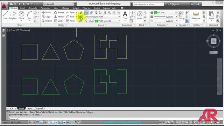The width and height of the screenshot is (224, 126).
Task: Switch to the Annotate ribbon tab
Action: click(33, 8)
